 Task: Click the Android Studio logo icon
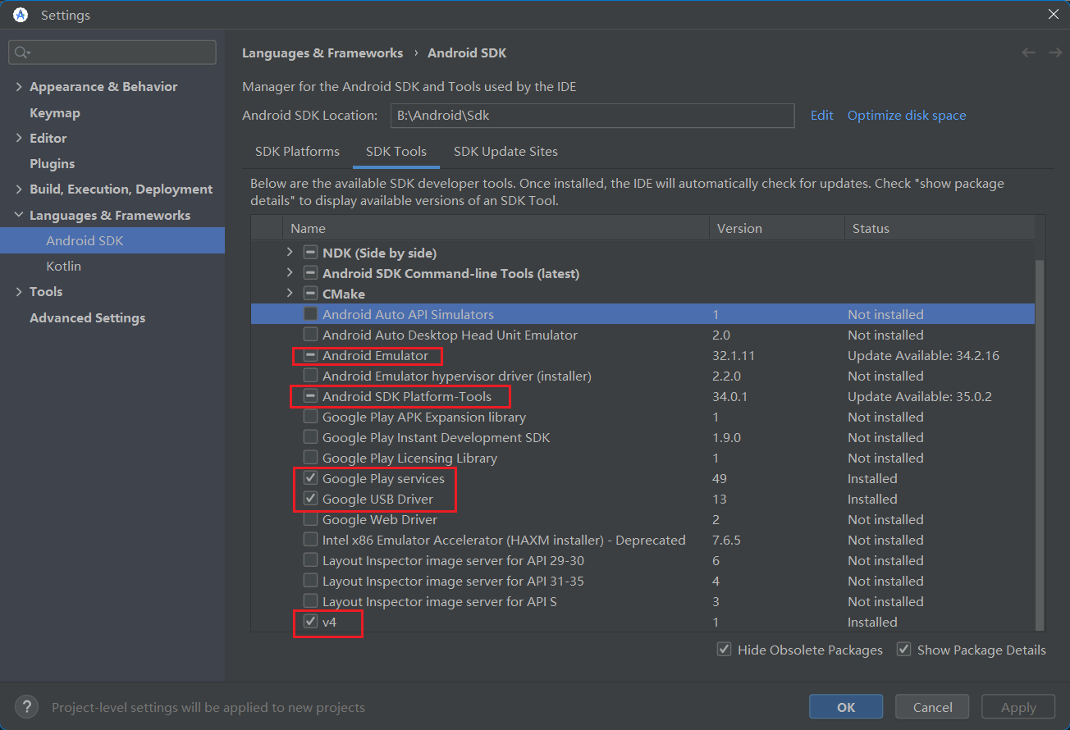pyautogui.click(x=21, y=15)
